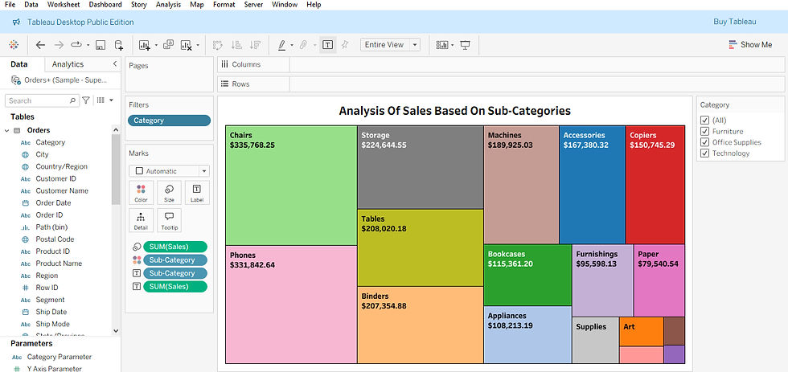
Task: Click the Buy Tableau link
Action: point(735,22)
